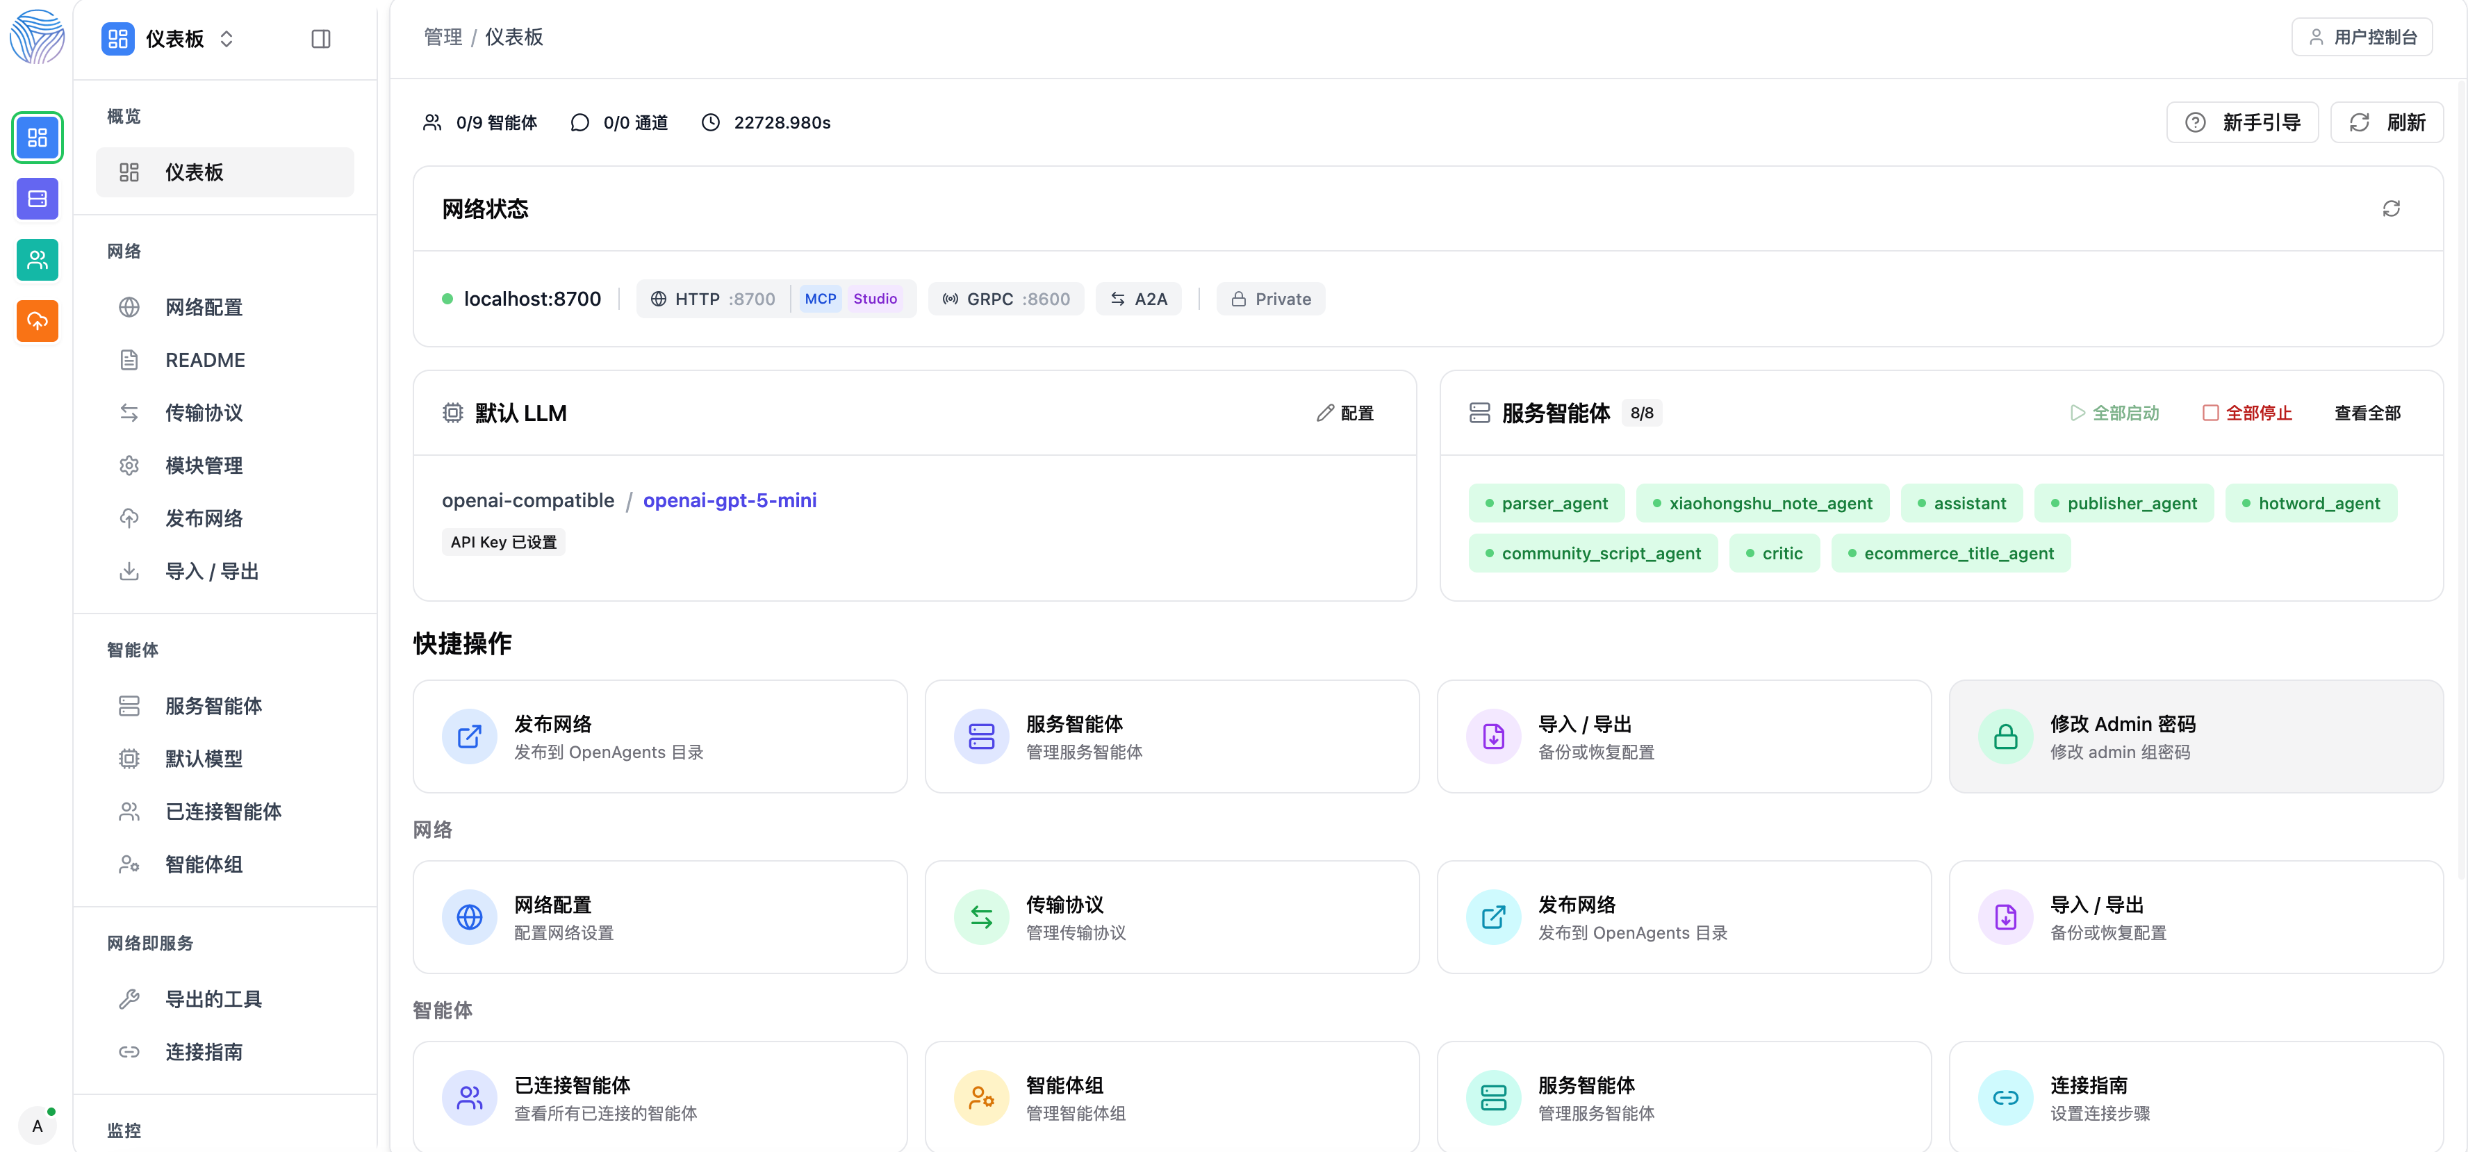This screenshot has width=2468, height=1152.
Task: Open 网络配置 card with globe icon
Action: [x=660, y=917]
